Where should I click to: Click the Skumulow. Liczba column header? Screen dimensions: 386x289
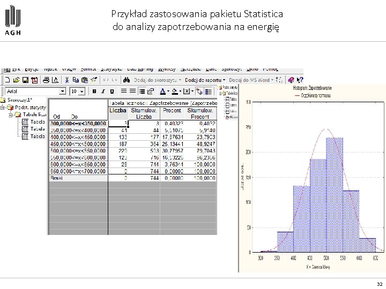[x=144, y=113]
